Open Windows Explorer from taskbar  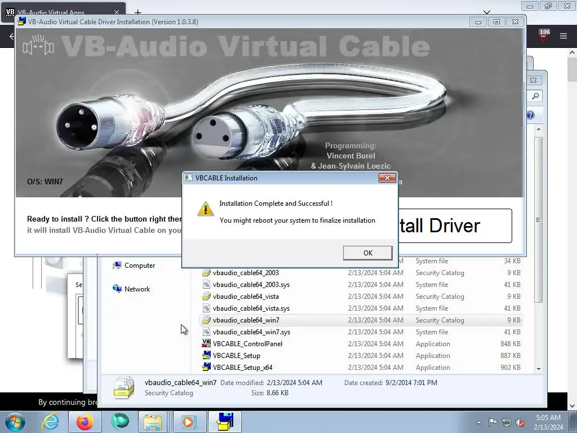[x=153, y=422]
